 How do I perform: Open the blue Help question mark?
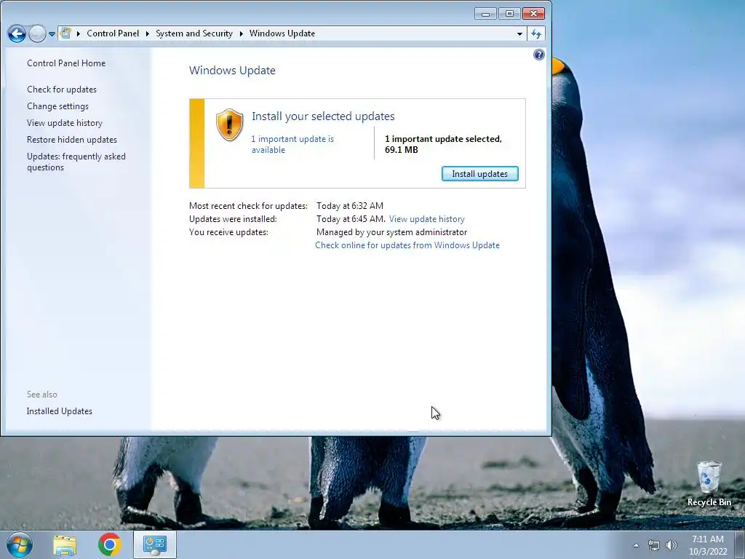(x=538, y=55)
